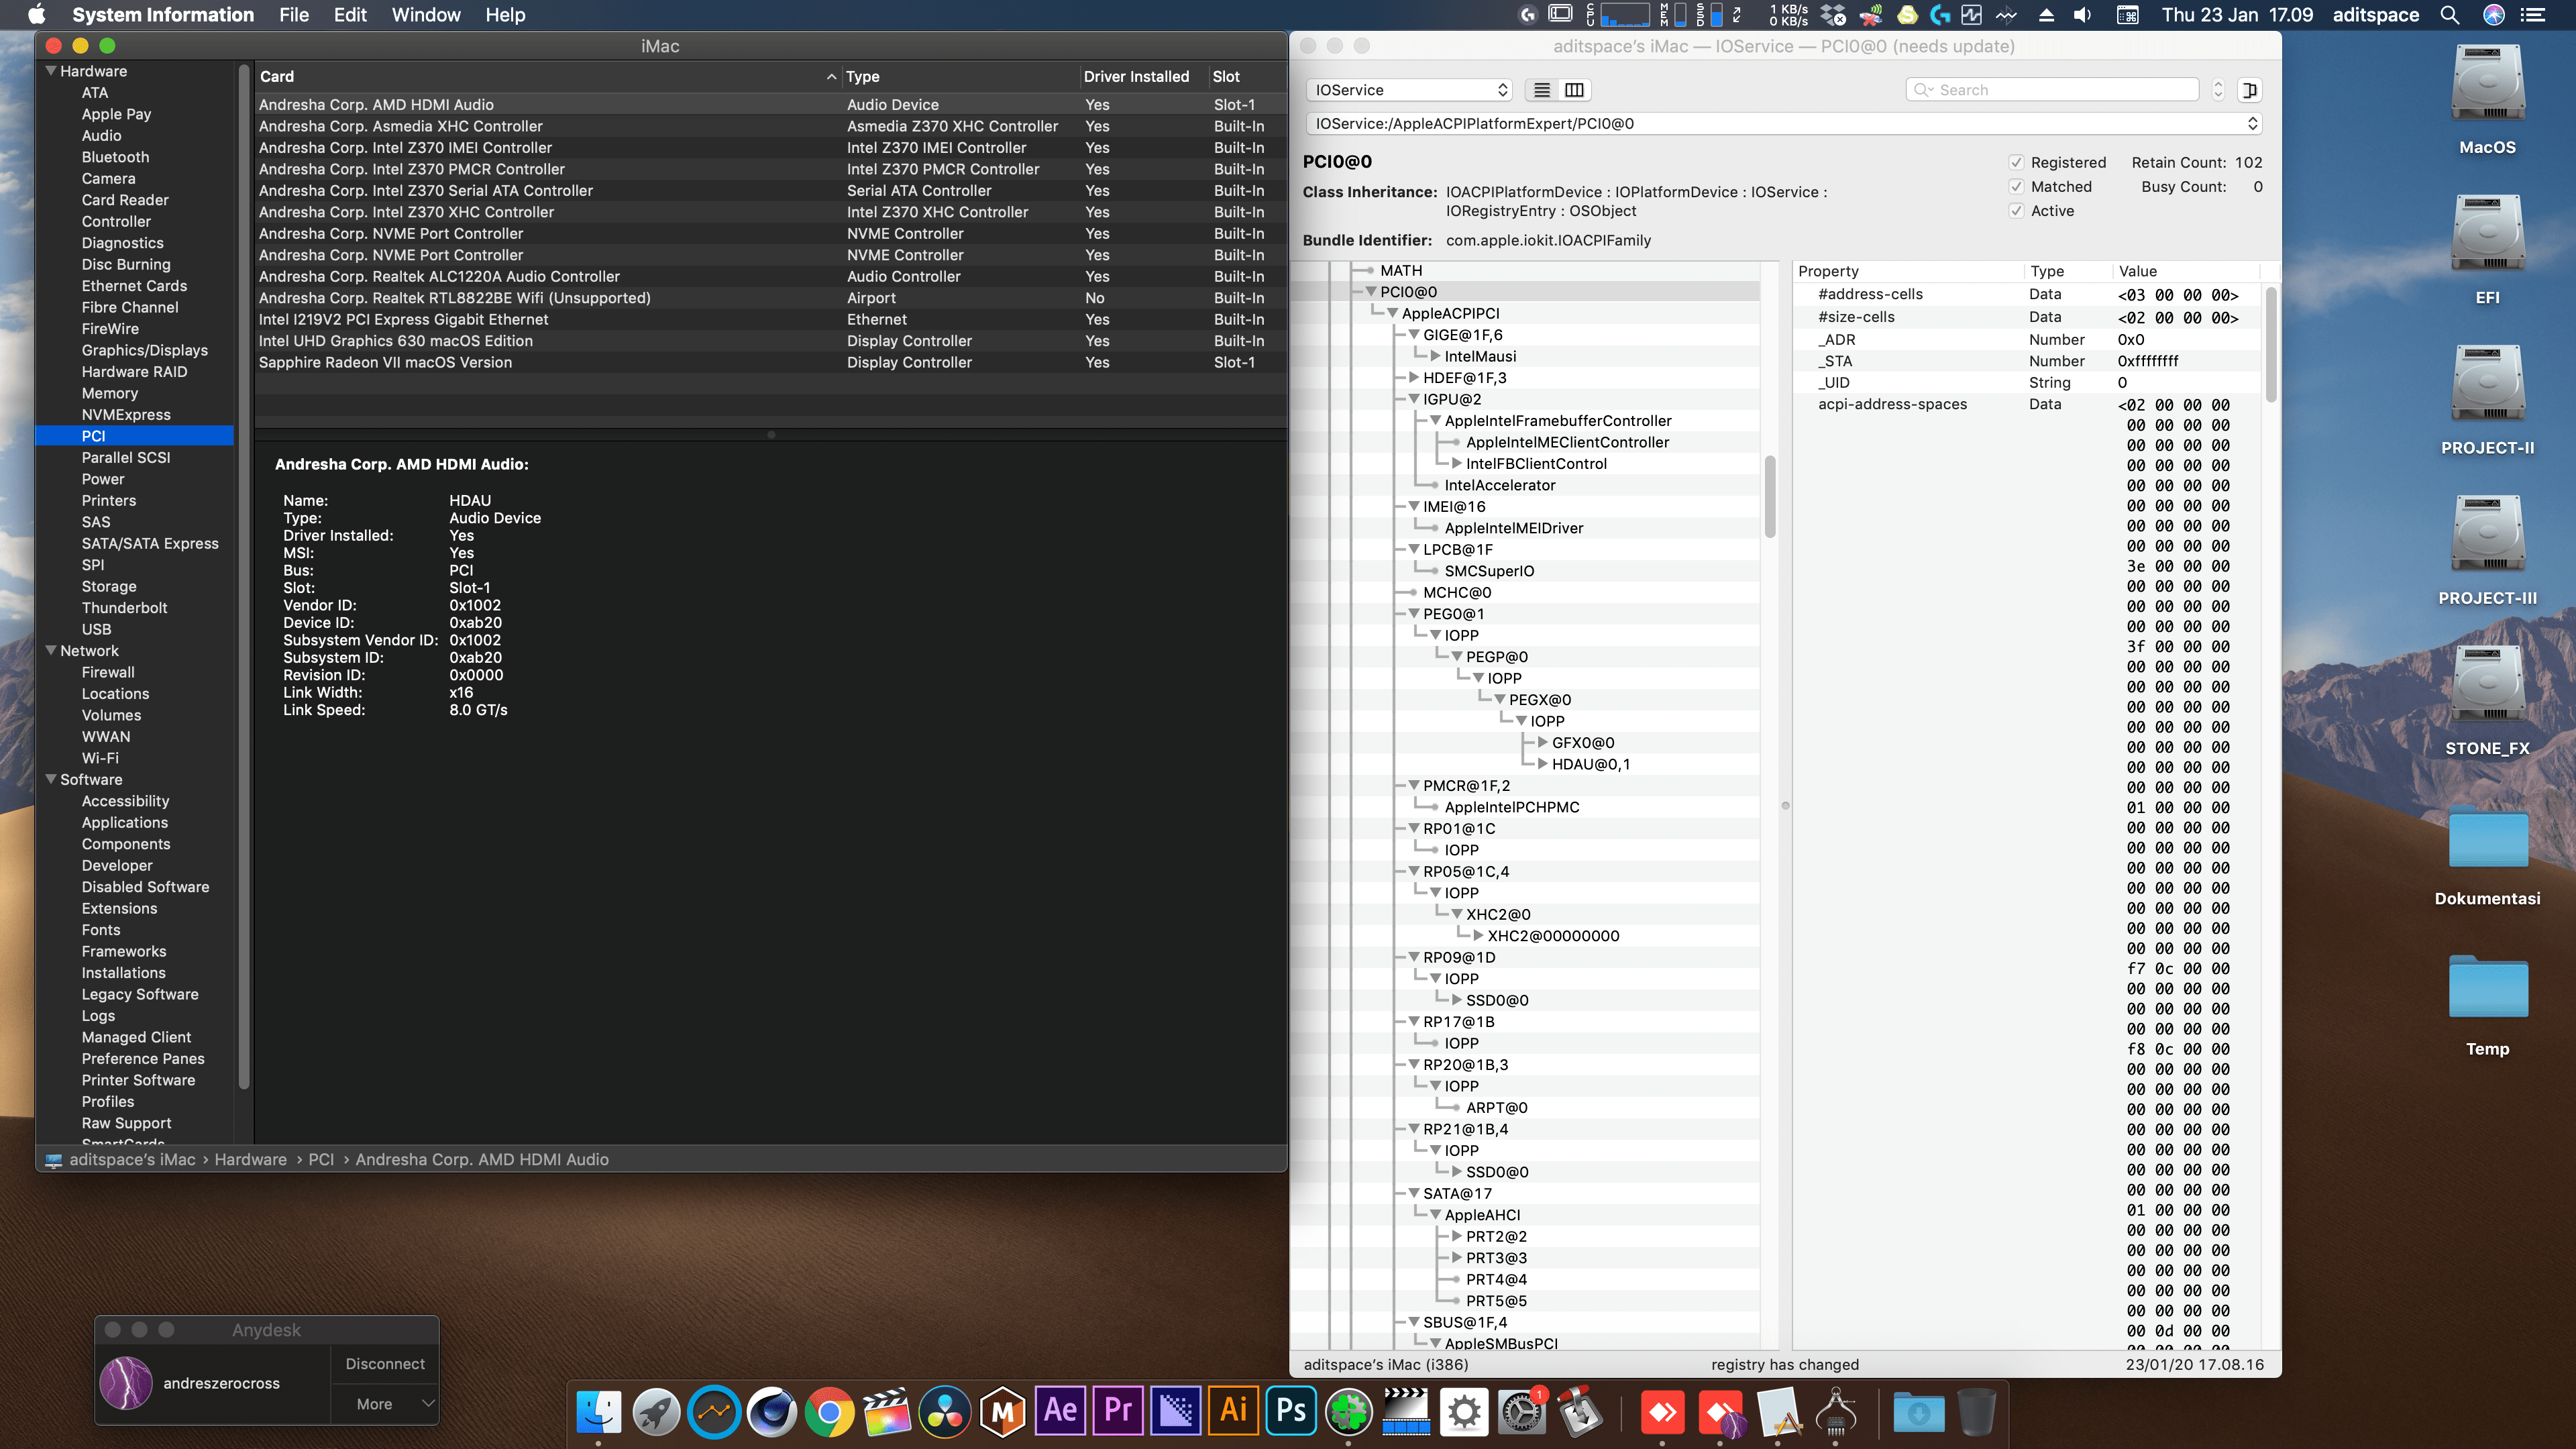This screenshot has width=2576, height=1449.
Task: Launch Launchpad rocket icon in dock
Action: pos(657,1411)
